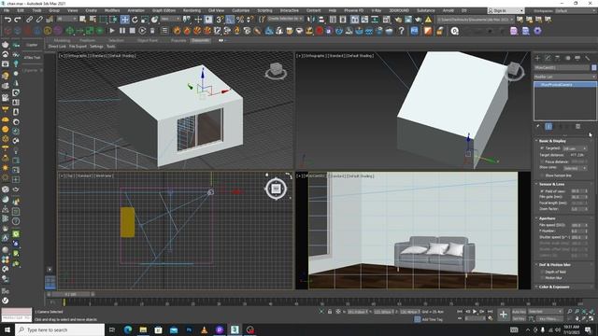Open the File menu

[x=7, y=10]
